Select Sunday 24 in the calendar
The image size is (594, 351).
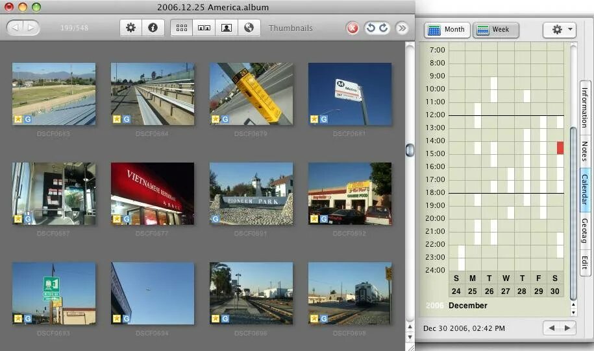456,291
